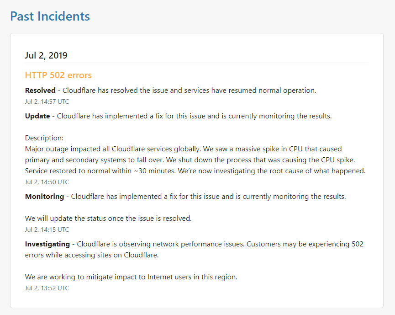Viewport: 395px width, 315px height.
Task: Click the Description: label
Action: click(x=44, y=138)
